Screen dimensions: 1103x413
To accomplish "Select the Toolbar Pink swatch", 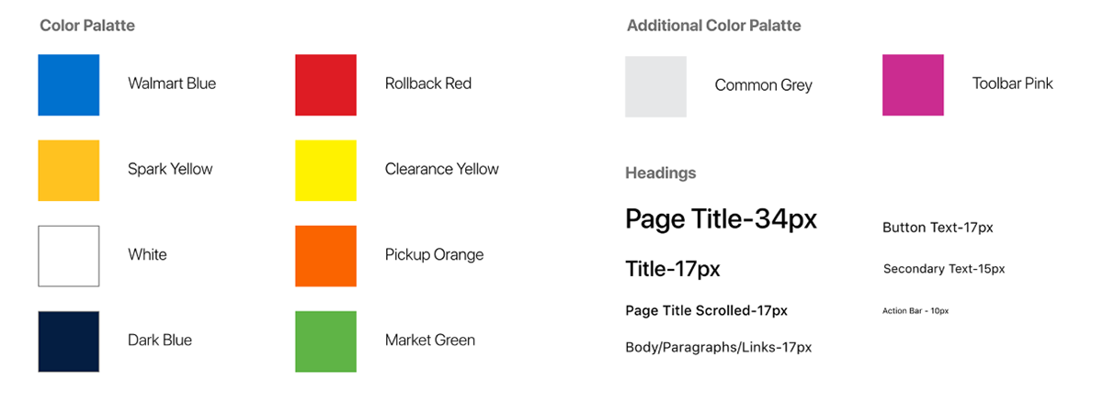I will click(913, 84).
